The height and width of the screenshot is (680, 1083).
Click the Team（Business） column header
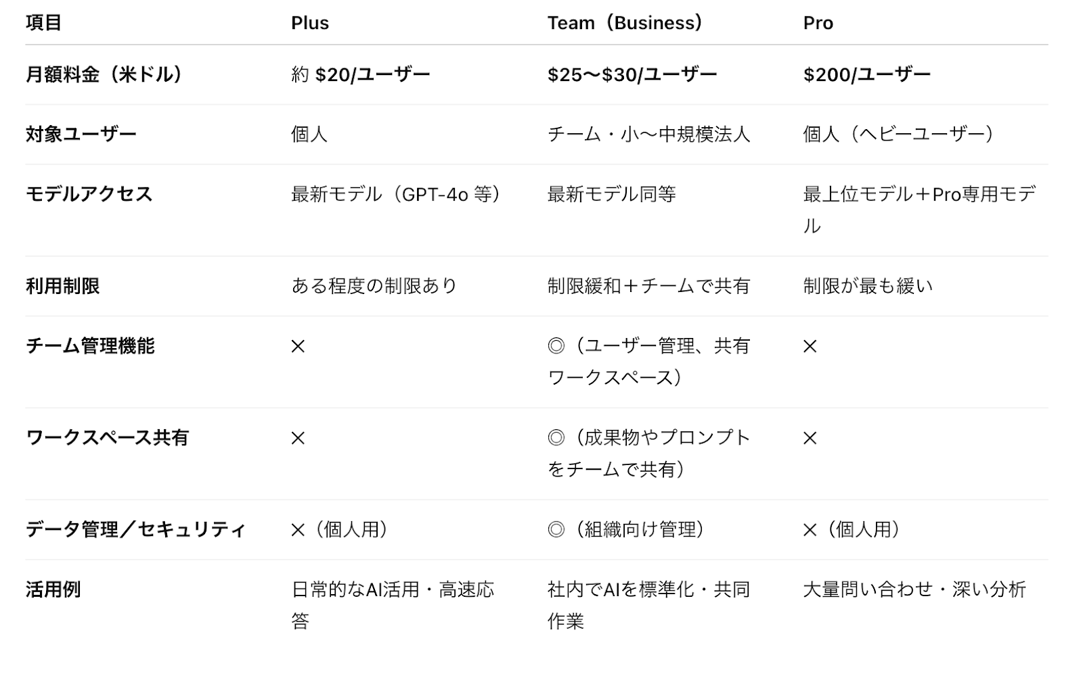pos(625,23)
